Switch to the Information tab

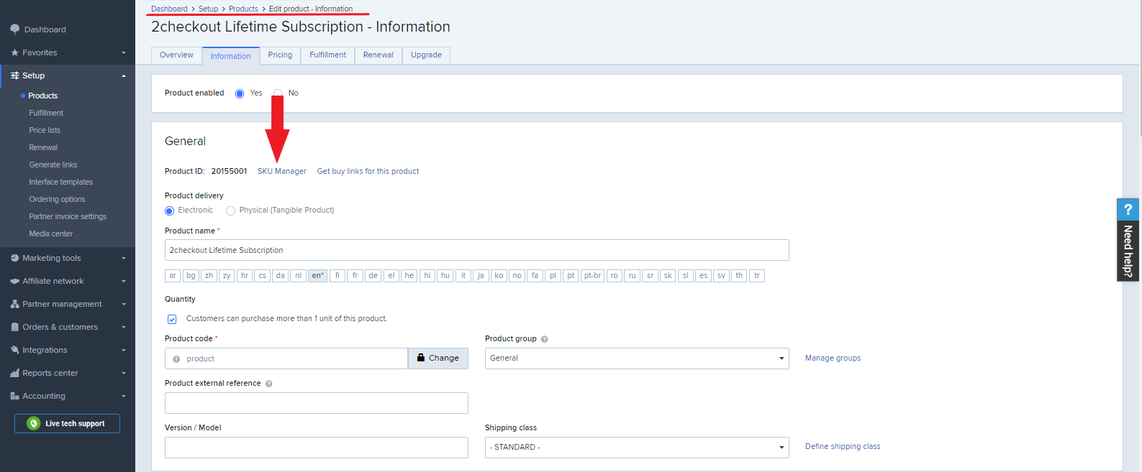(230, 56)
